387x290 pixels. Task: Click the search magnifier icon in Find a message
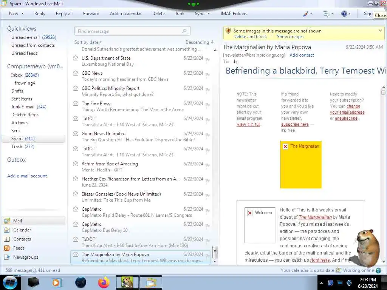click(184, 31)
